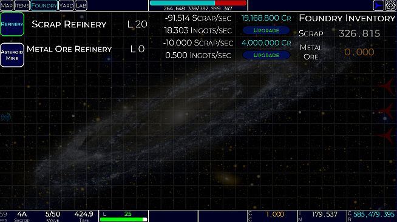Click the 19,168,800 Cr upgrade cost

pyautogui.click(x=266, y=18)
